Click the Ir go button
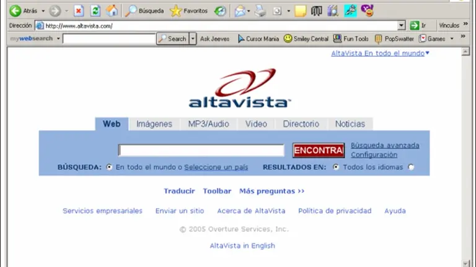This screenshot has height=267, width=476. tap(418, 25)
